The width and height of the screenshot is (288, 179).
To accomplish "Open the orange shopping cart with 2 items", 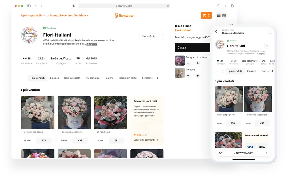I will coord(206,15).
